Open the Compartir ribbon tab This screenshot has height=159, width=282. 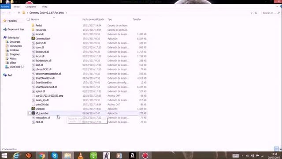(30, 7)
